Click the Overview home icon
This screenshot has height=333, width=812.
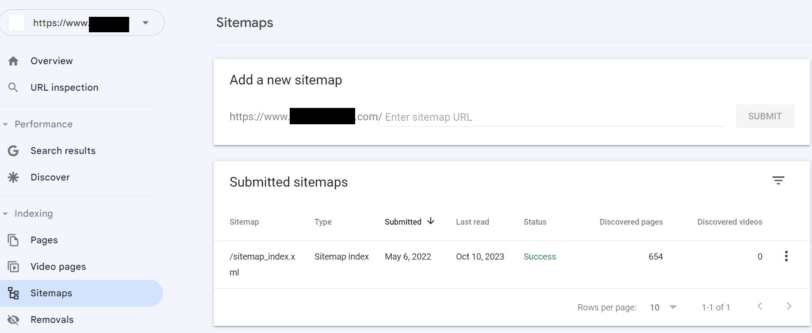13,61
